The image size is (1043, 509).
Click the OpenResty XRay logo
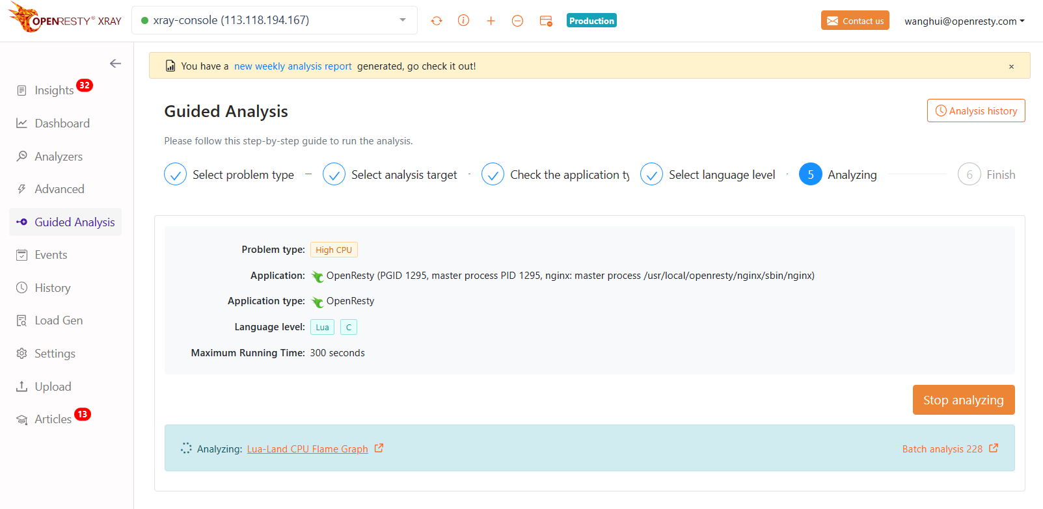coord(65,18)
